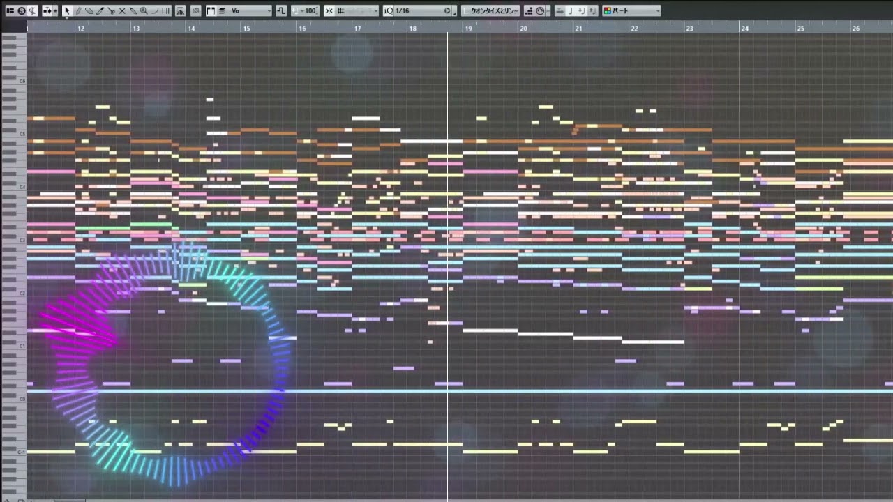Open the window layout setup button
893x502 pixels.
pyautogui.click(x=10, y=10)
